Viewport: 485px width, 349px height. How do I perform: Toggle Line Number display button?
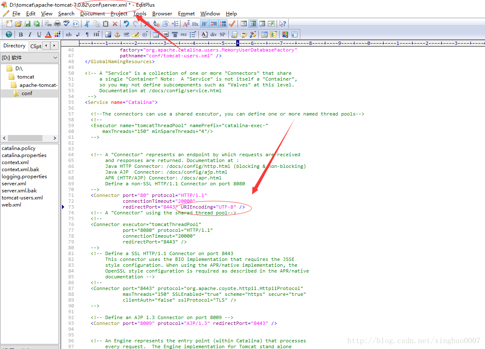pyautogui.click(x=223, y=24)
